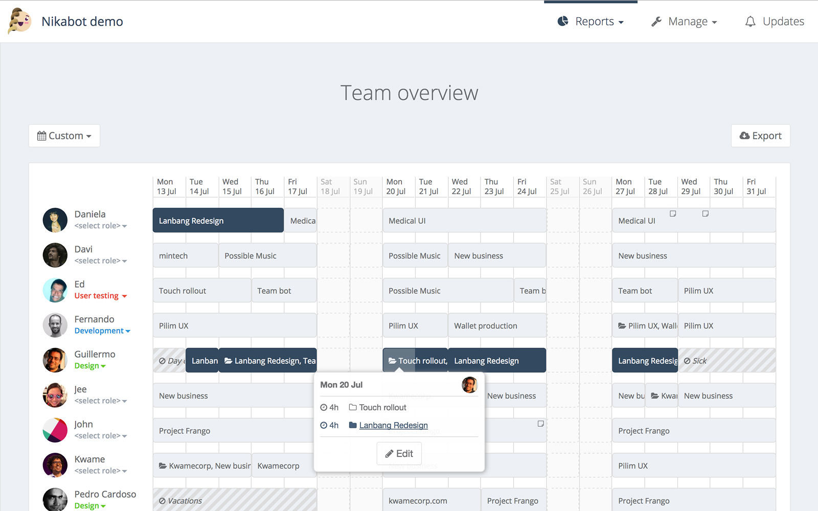
Task: Open Pedro Cardoso's Design role dropdown
Action: pyautogui.click(x=90, y=505)
